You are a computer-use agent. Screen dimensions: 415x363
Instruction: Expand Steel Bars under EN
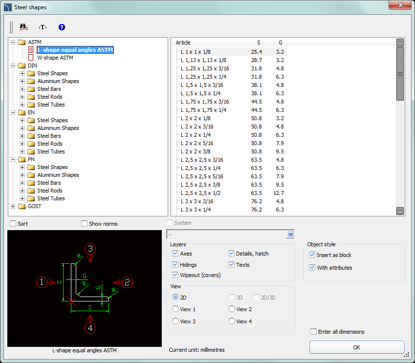pyautogui.click(x=22, y=136)
